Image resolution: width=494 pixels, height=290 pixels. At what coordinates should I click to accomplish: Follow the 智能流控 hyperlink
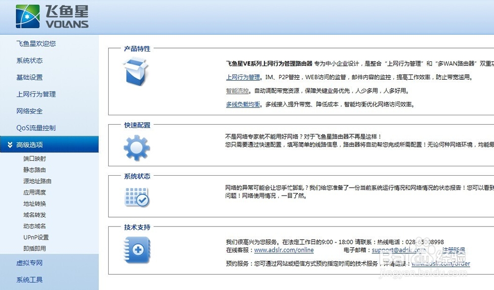point(237,91)
